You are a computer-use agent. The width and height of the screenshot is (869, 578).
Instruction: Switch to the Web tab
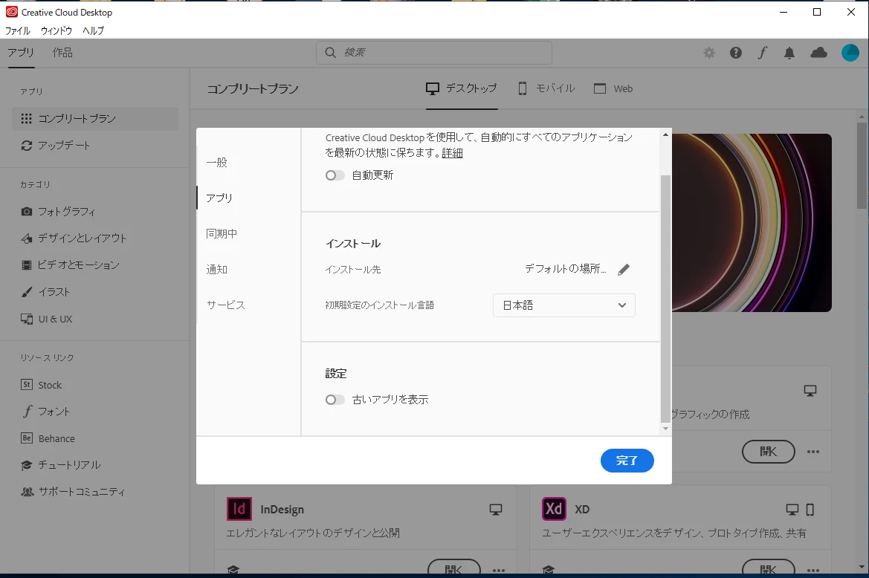613,88
